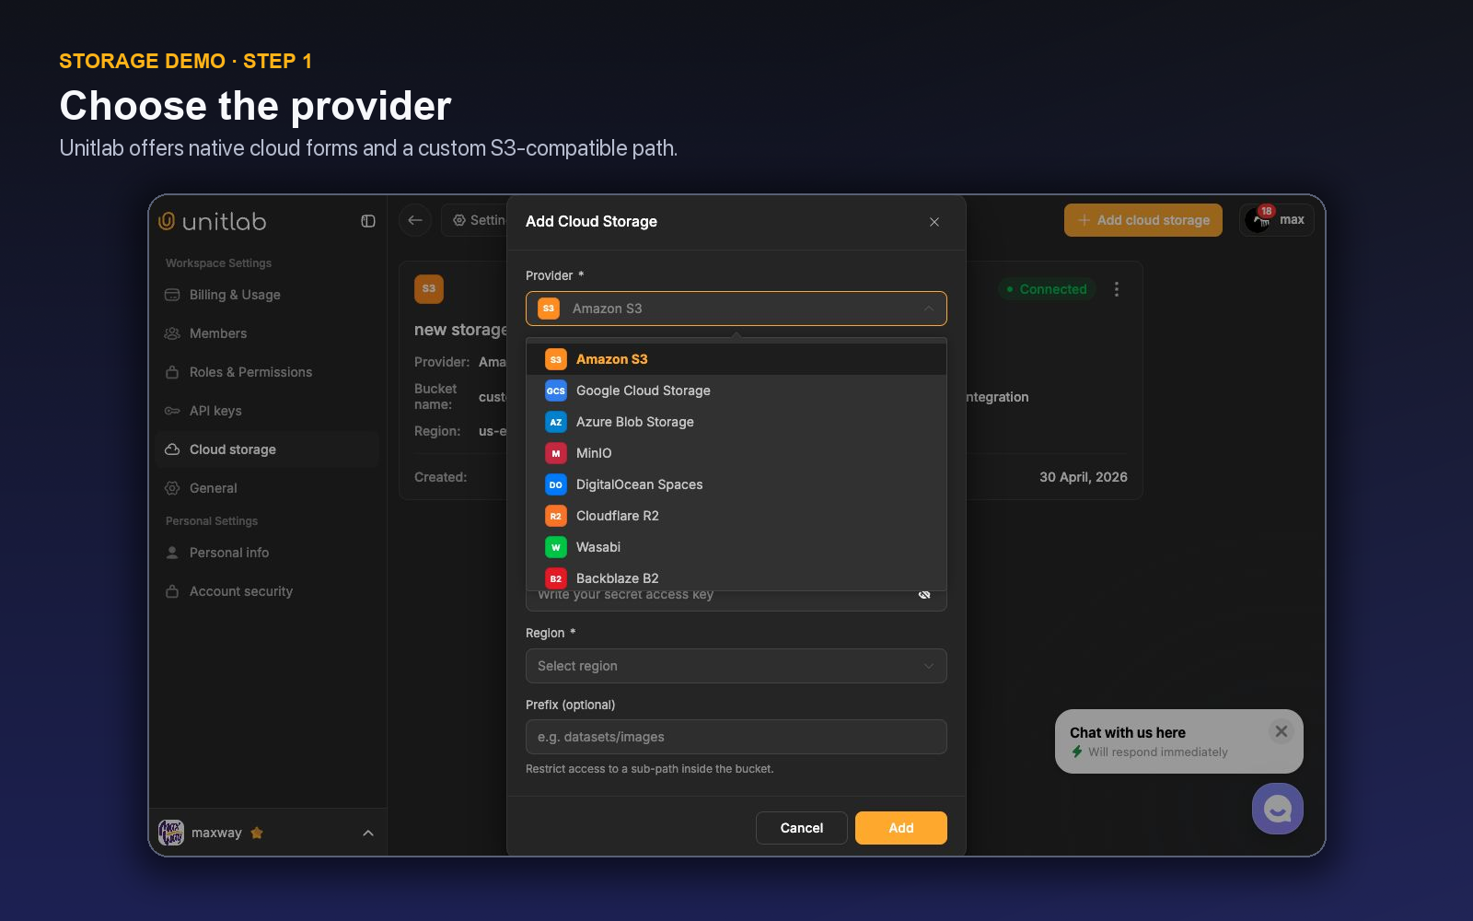The width and height of the screenshot is (1473, 921).
Task: Click the max user avatar
Action: click(x=1258, y=220)
